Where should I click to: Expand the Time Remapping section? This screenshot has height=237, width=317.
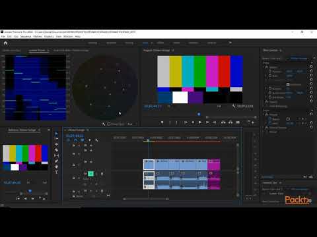pyautogui.click(x=264, y=106)
